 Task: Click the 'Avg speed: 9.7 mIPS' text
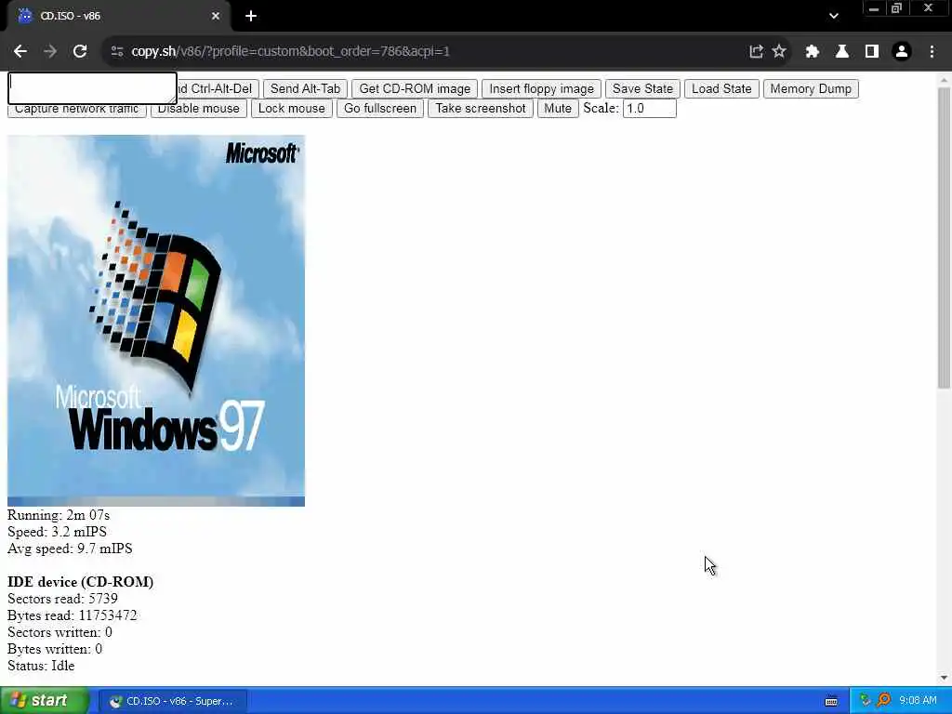70,549
